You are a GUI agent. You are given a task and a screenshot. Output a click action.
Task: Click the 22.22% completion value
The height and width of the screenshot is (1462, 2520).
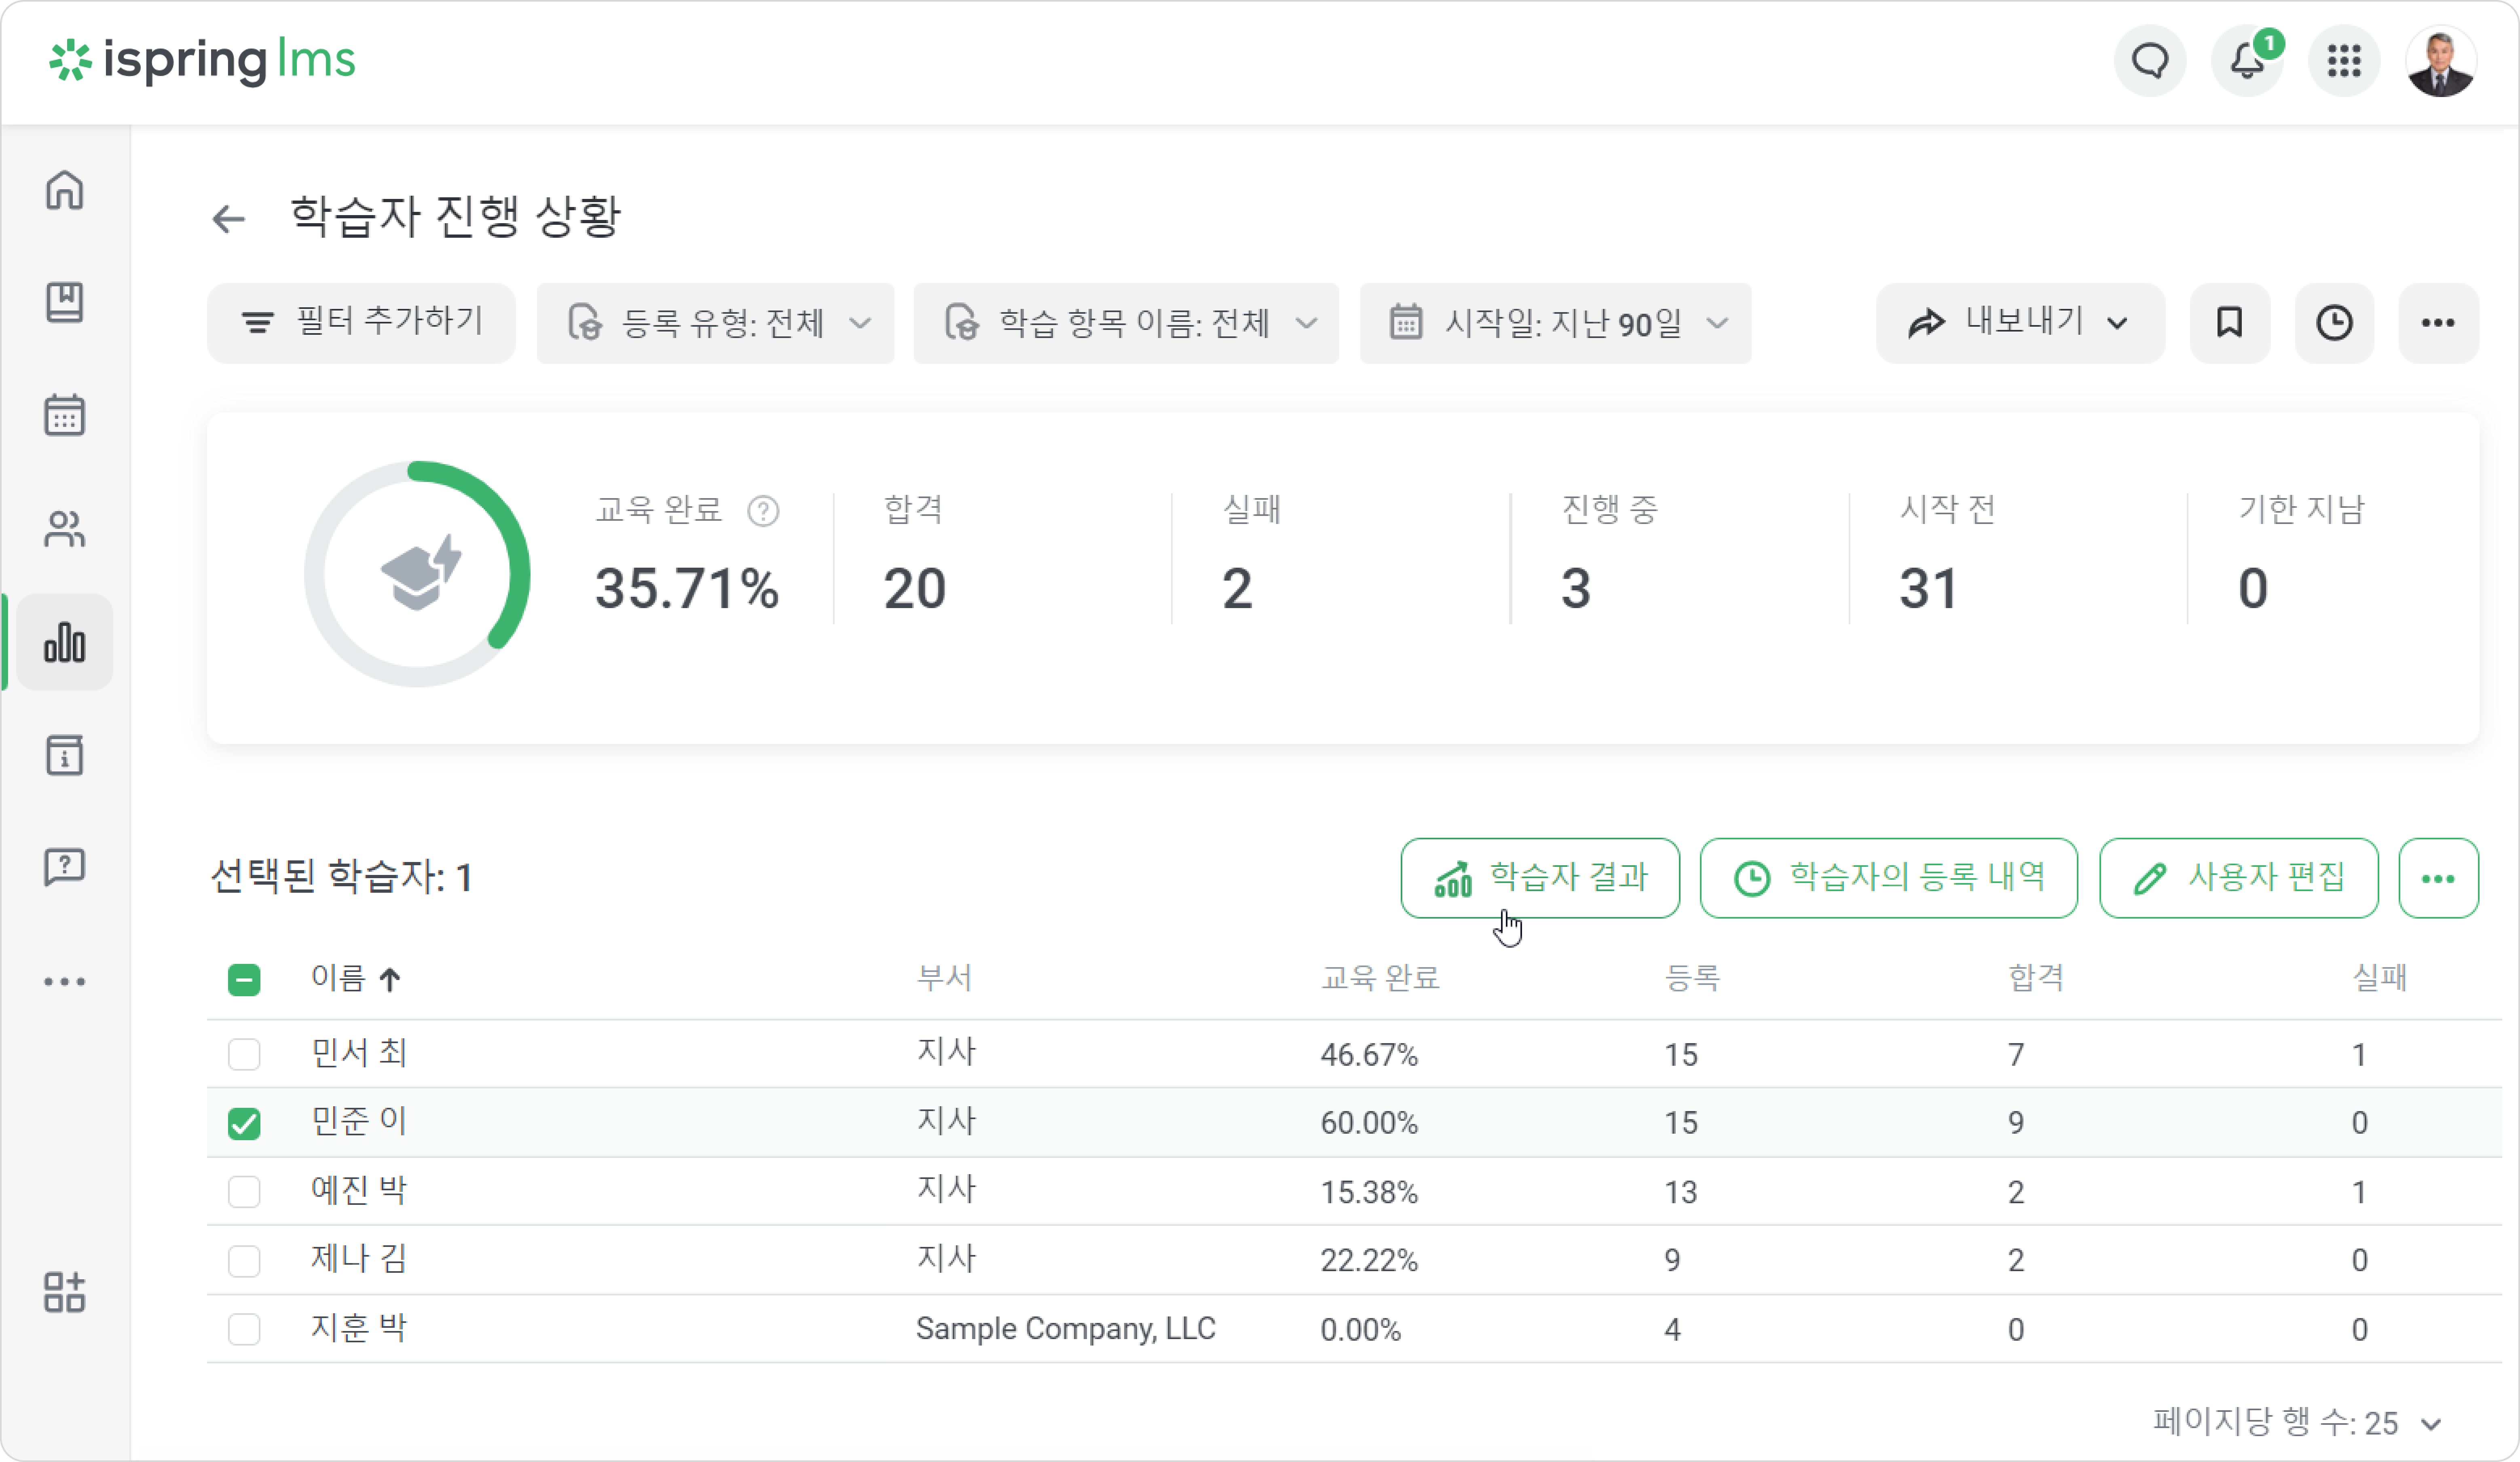point(1369,1260)
